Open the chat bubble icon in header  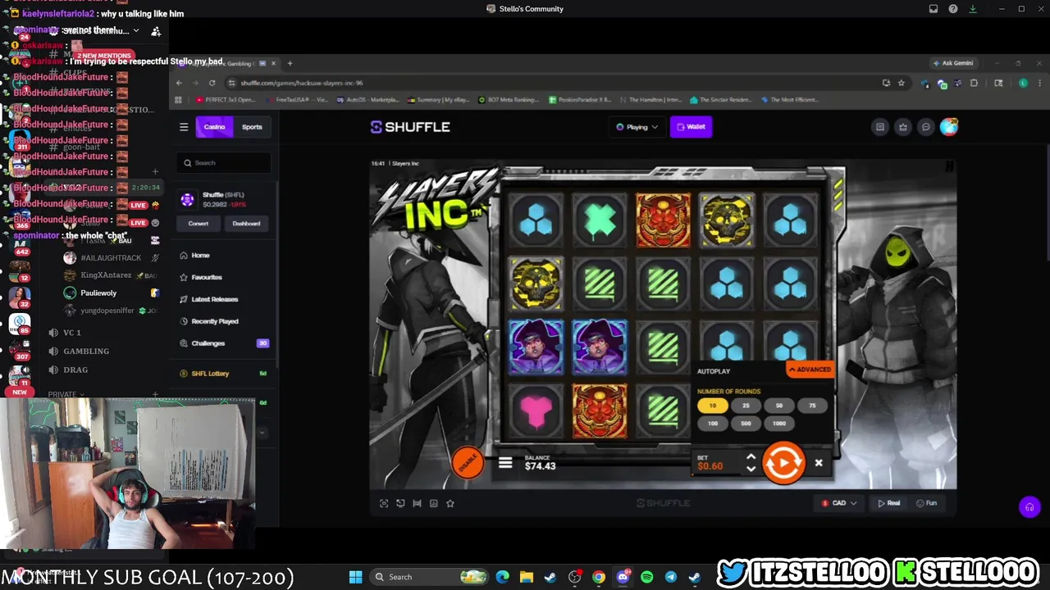[926, 127]
